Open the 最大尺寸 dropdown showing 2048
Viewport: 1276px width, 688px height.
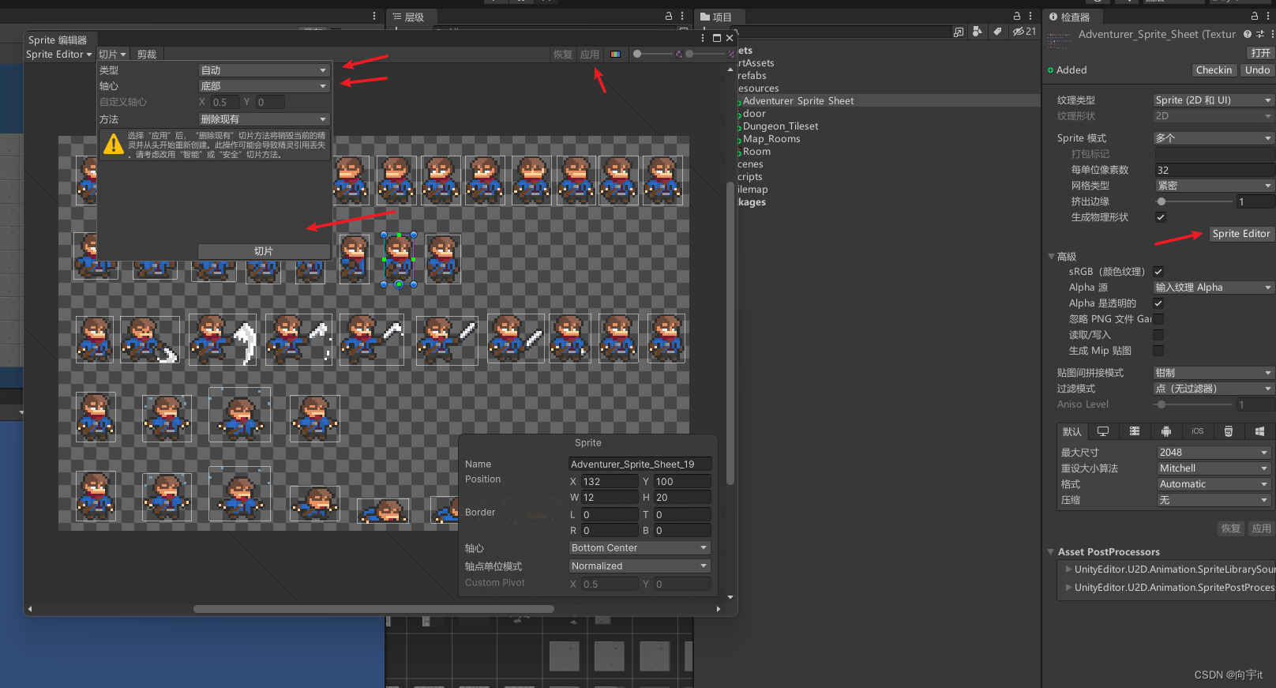1214,453
